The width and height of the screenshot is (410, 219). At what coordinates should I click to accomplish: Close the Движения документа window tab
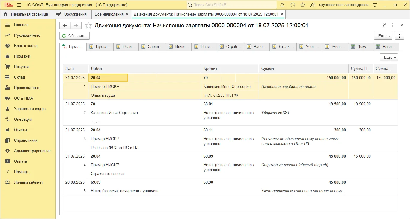[x=282, y=14]
